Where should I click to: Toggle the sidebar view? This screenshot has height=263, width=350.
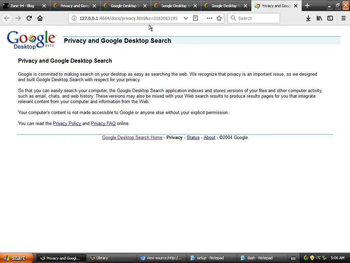(330, 18)
